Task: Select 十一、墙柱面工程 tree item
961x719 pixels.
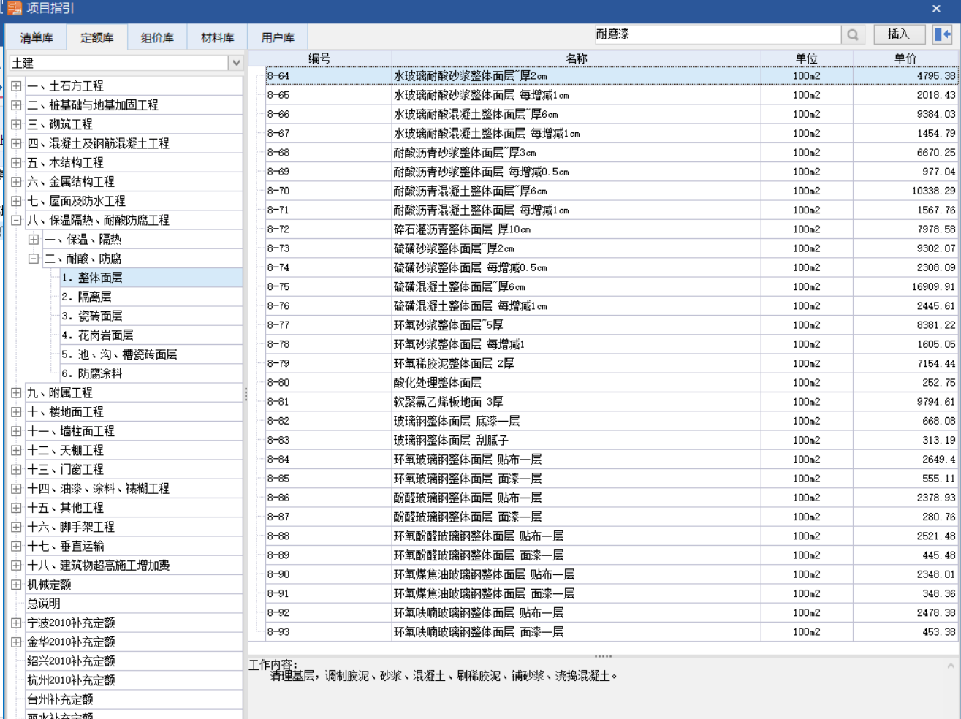Action: [x=134, y=431]
